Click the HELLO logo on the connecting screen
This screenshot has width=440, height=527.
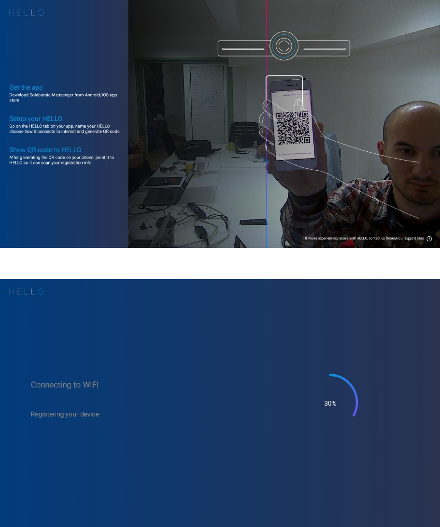(27, 292)
